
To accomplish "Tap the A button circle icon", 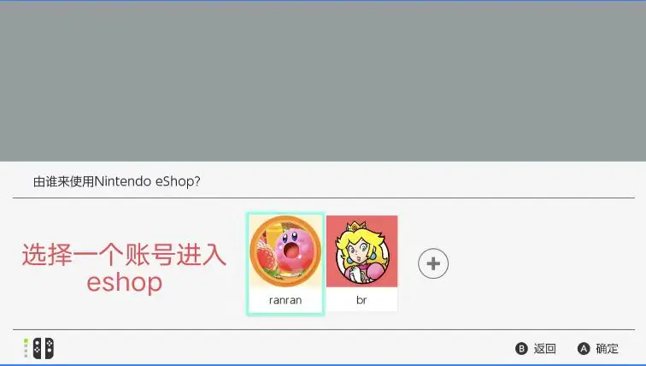I will [x=584, y=349].
